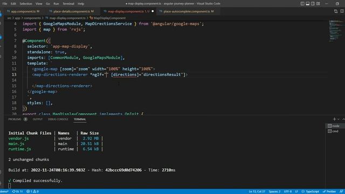
Task: Change end of line sequence LF
Action: coord(296,192)
